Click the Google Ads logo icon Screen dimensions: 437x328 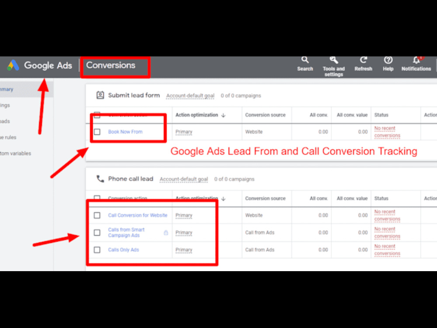[13, 65]
